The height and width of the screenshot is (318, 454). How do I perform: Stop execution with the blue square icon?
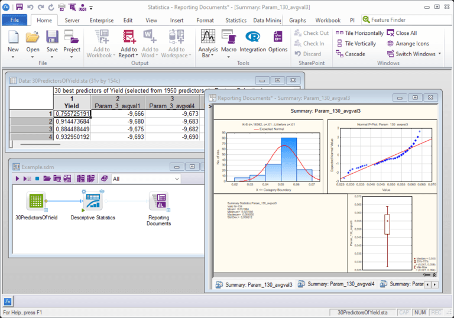click(37, 179)
